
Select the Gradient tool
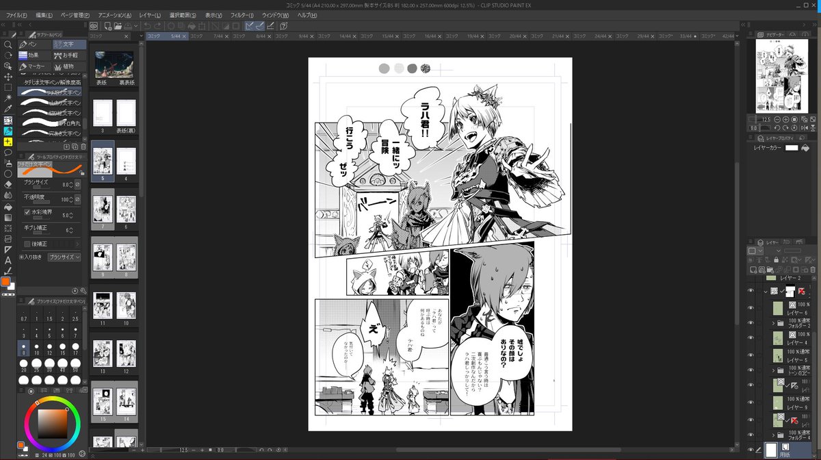pyautogui.click(x=8, y=217)
